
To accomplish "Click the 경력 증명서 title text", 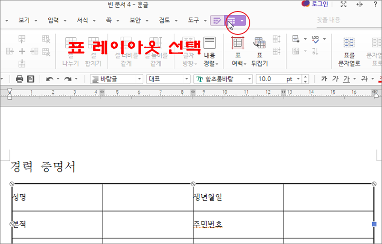I will click(43, 167).
